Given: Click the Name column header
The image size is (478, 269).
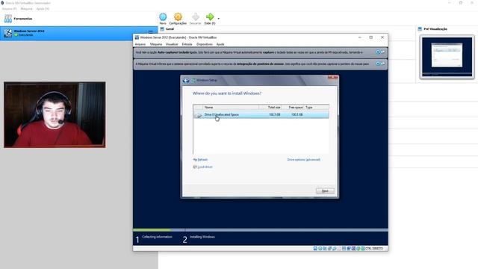Looking at the screenshot, I should click(x=231, y=108).
